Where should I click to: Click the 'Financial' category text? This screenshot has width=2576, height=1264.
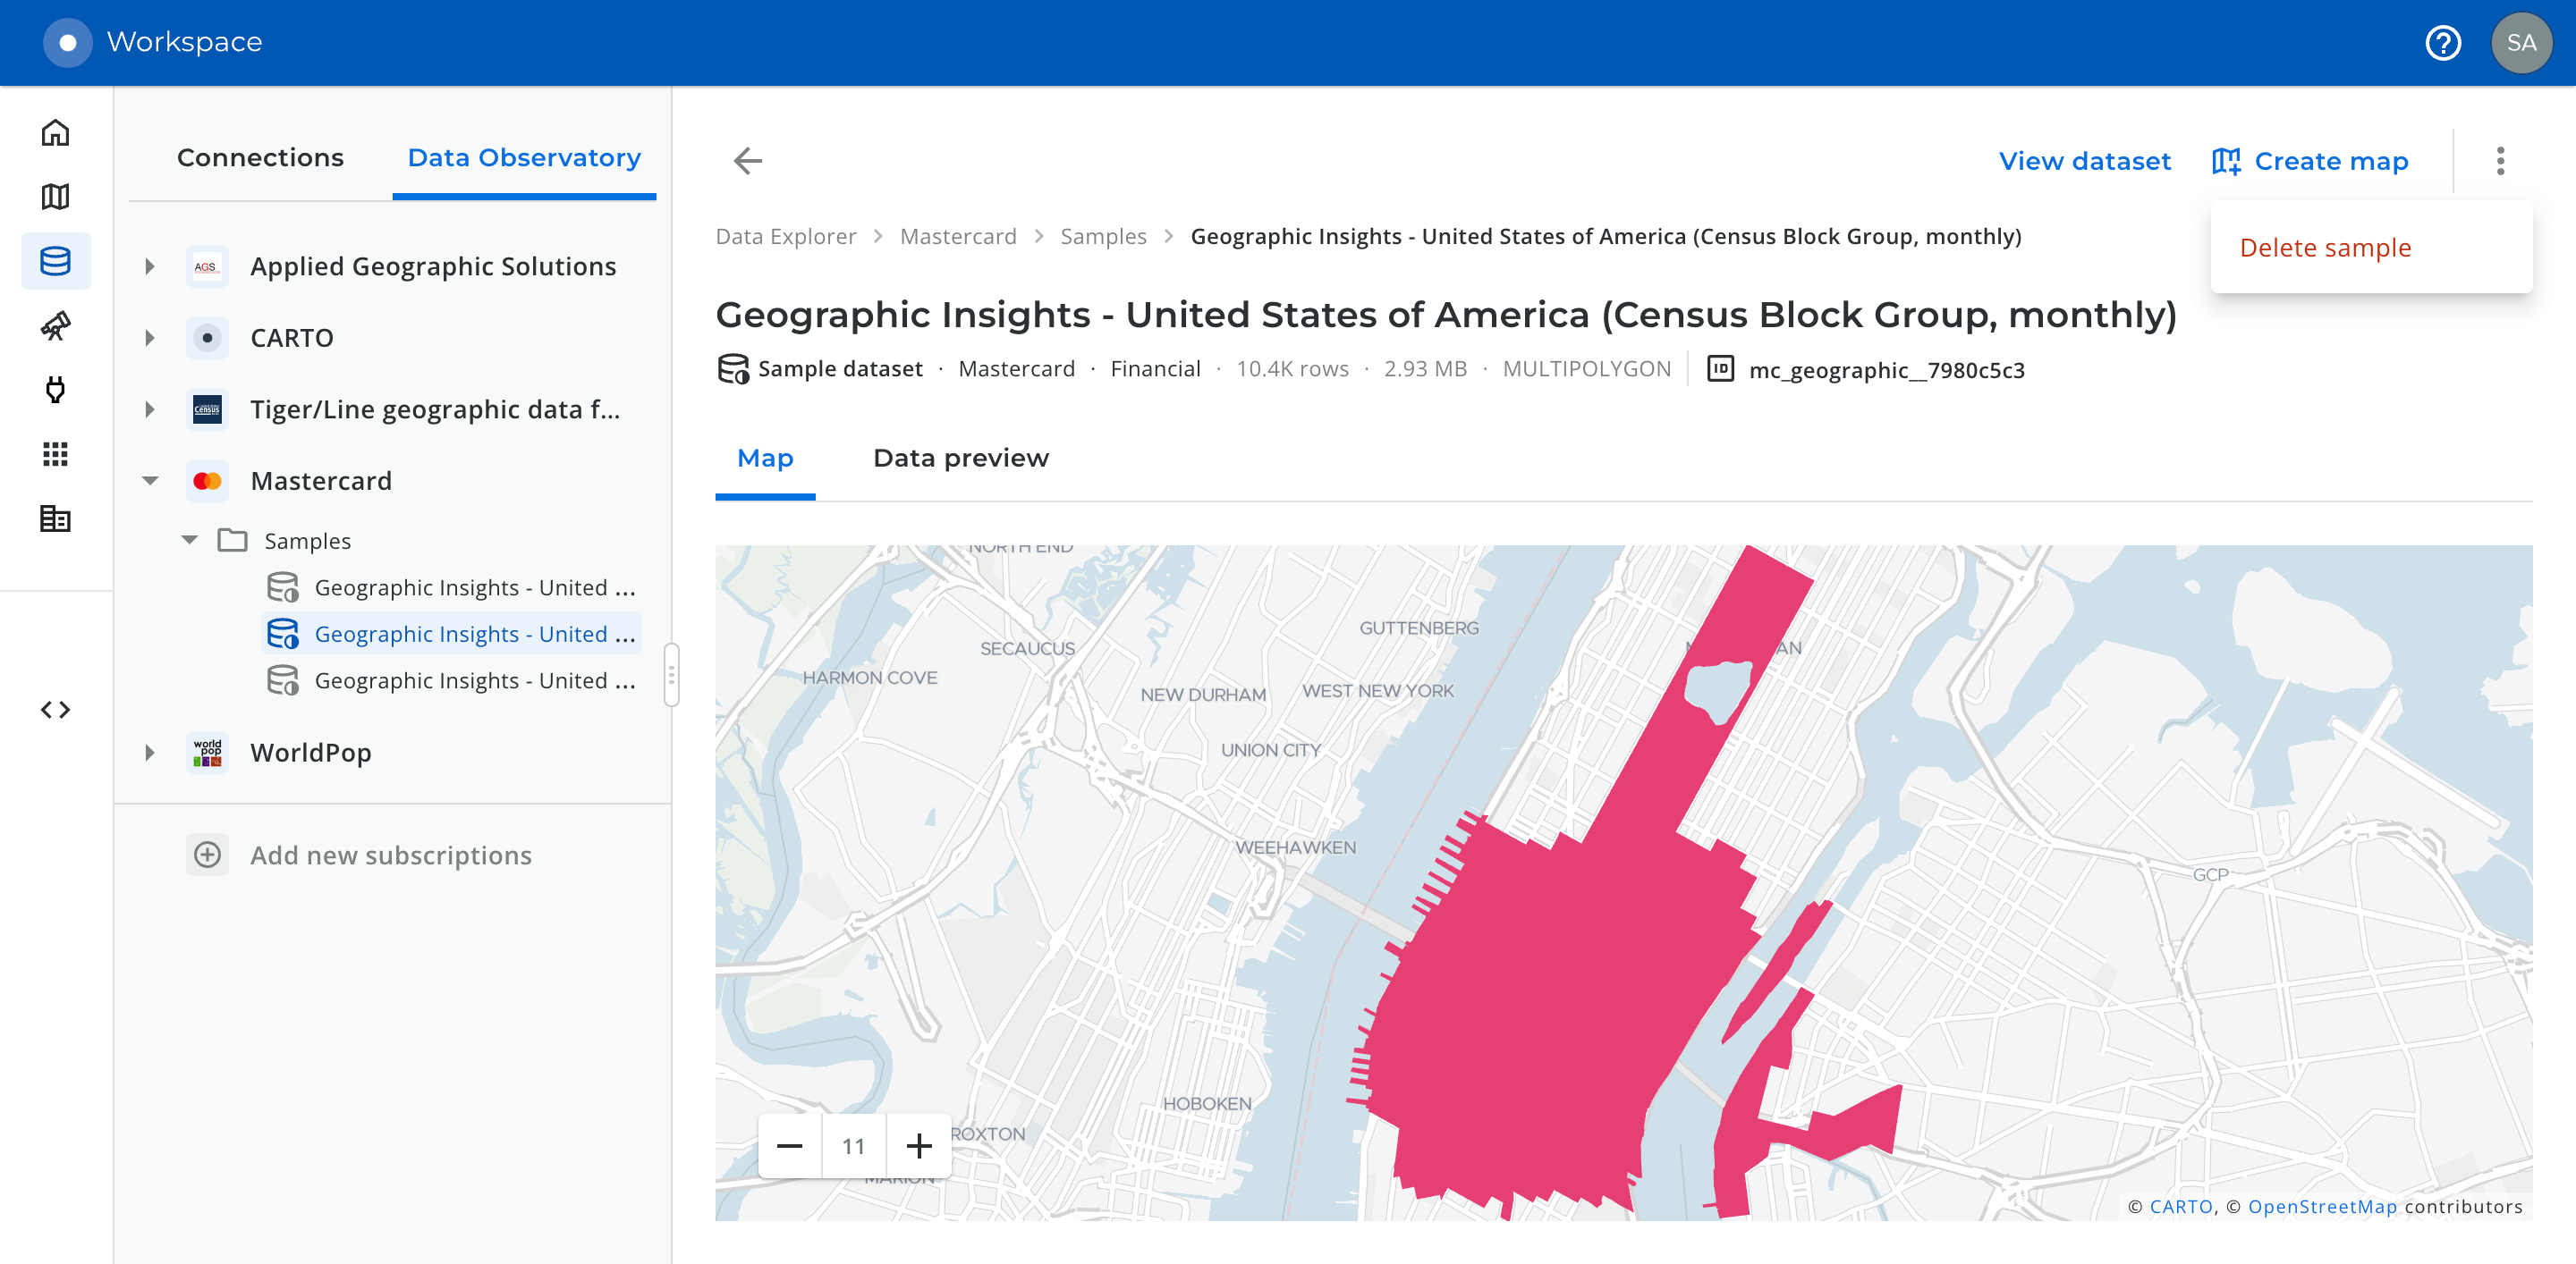click(x=1155, y=368)
